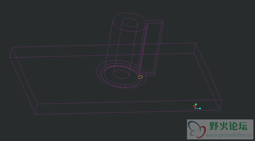255x141 pixels.
Task: Select the rectangular rib attached to the cylinder
Action: tap(151, 48)
